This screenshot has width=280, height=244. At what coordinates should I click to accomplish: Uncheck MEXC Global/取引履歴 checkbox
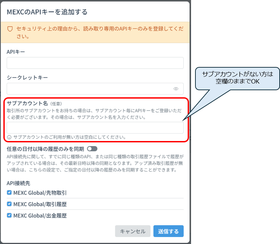pyautogui.click(x=9, y=204)
